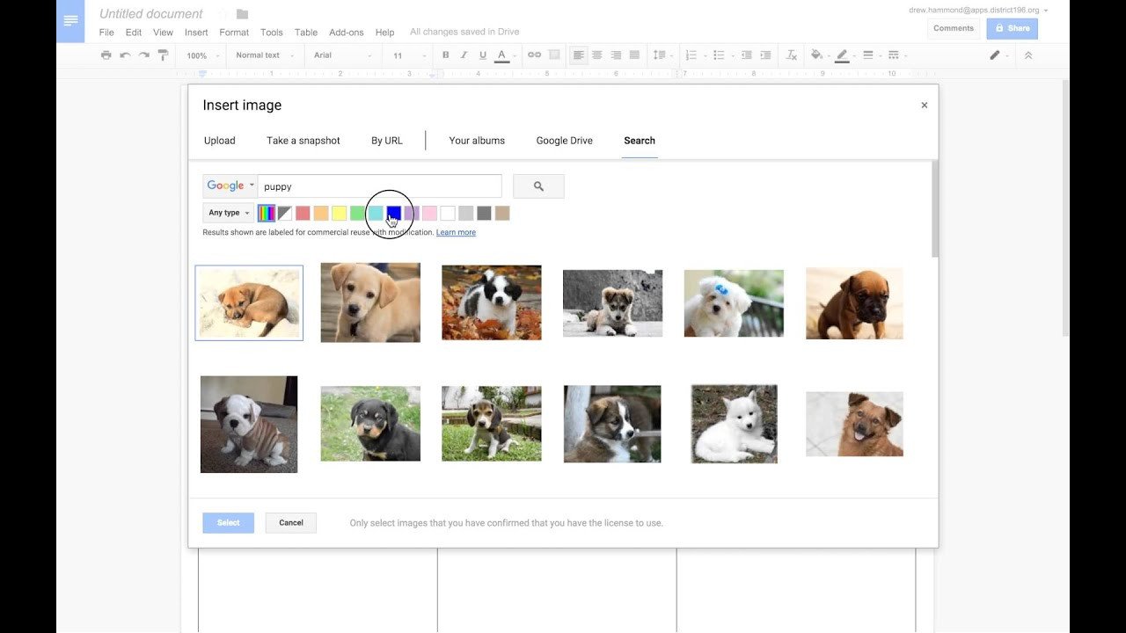Select the white puppy with blue bow thumbnail
This screenshot has width=1126, height=633.
734,303
